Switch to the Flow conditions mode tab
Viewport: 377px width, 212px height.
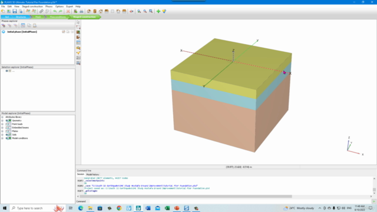click(58, 17)
